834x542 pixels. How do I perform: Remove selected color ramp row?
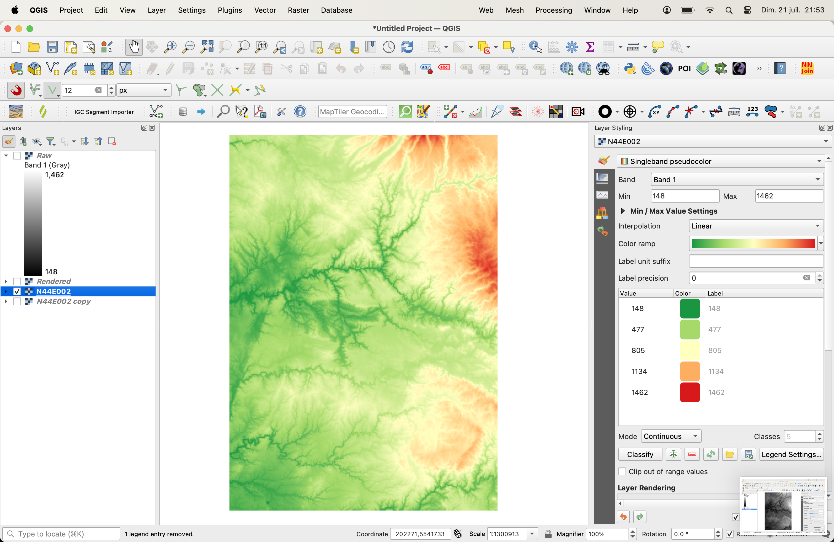(692, 454)
